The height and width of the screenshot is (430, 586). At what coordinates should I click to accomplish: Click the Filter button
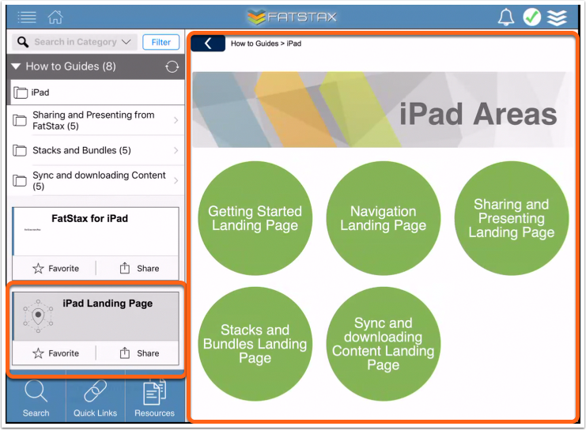[x=161, y=42]
